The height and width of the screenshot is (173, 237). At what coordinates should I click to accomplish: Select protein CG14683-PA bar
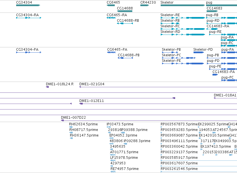click(x=215, y=75)
